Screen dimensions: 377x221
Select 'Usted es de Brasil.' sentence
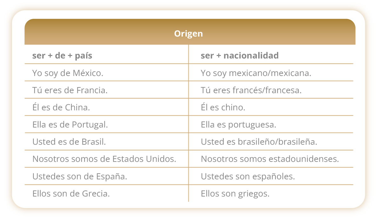pyautogui.click(x=69, y=142)
